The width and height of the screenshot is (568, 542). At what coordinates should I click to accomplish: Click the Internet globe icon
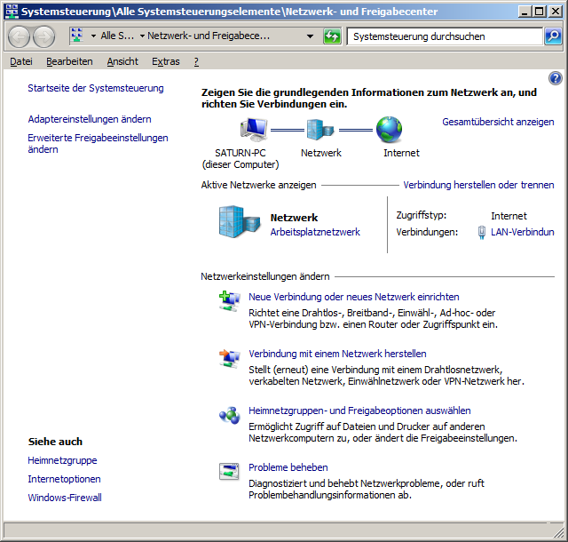pos(389,130)
